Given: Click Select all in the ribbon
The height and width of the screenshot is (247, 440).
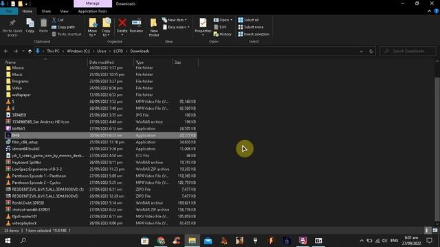Looking at the screenshot, I should click(248, 20).
